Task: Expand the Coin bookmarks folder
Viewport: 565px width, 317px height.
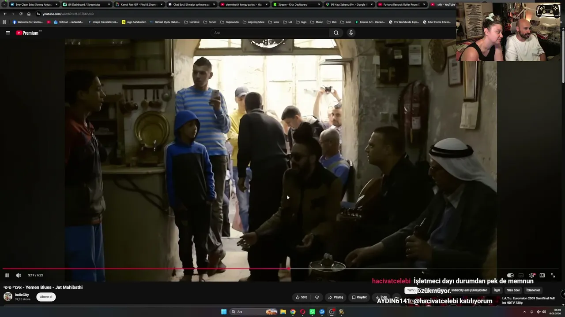Action: [x=346, y=22]
